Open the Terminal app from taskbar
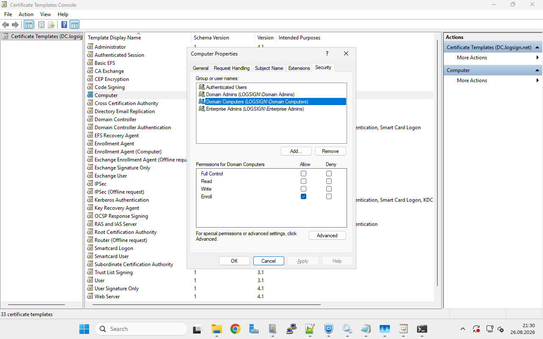Viewport: 543px width, 339px height. (x=422, y=329)
